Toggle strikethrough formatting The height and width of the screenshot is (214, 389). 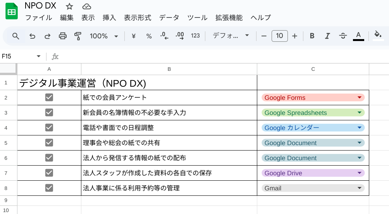coord(343,36)
